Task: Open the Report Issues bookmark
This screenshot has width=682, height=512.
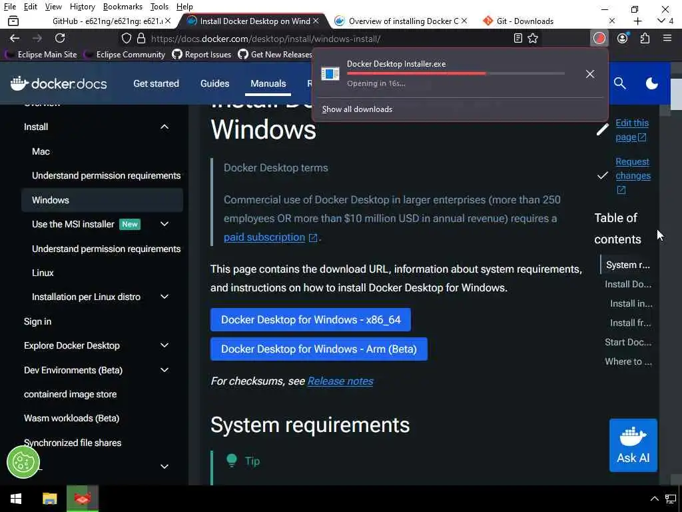Action: coord(202,55)
